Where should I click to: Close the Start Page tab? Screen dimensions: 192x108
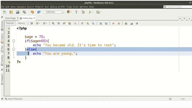coord(18,18)
